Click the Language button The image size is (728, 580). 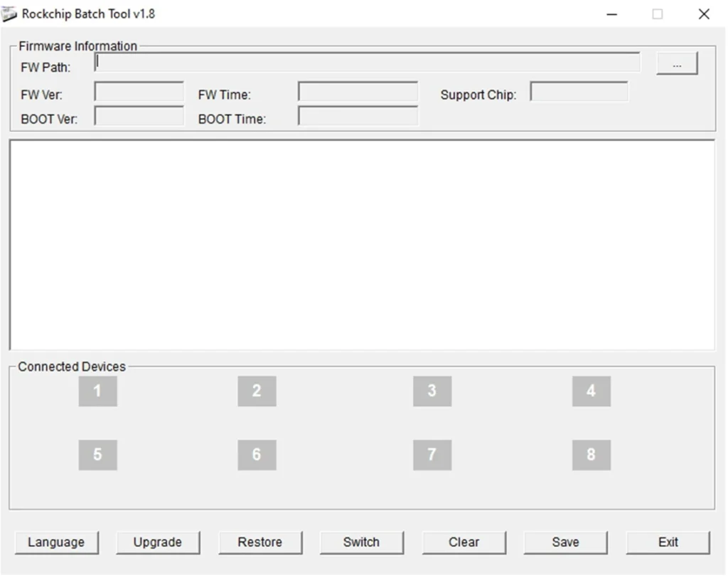(x=56, y=543)
